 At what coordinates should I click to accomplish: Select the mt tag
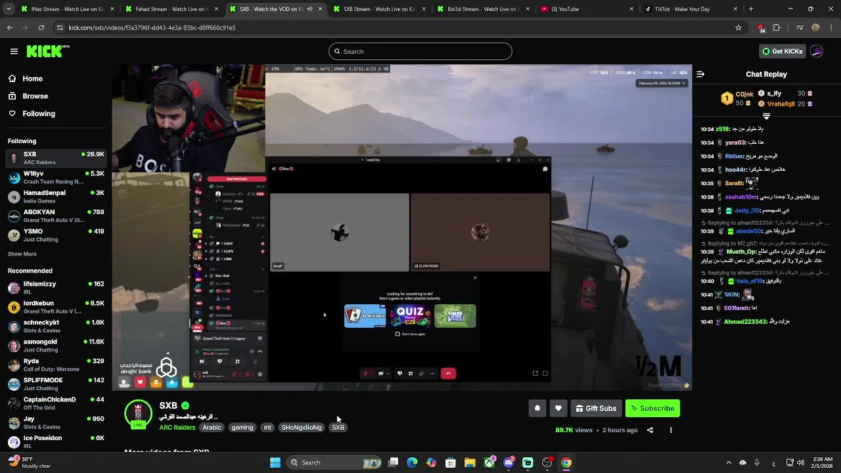tap(267, 428)
